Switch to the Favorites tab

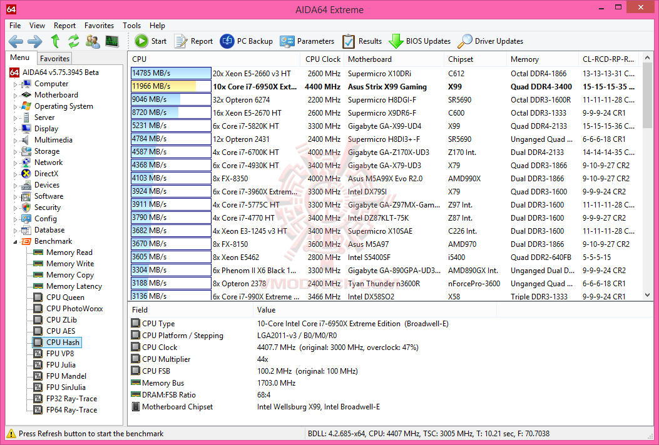(x=54, y=58)
